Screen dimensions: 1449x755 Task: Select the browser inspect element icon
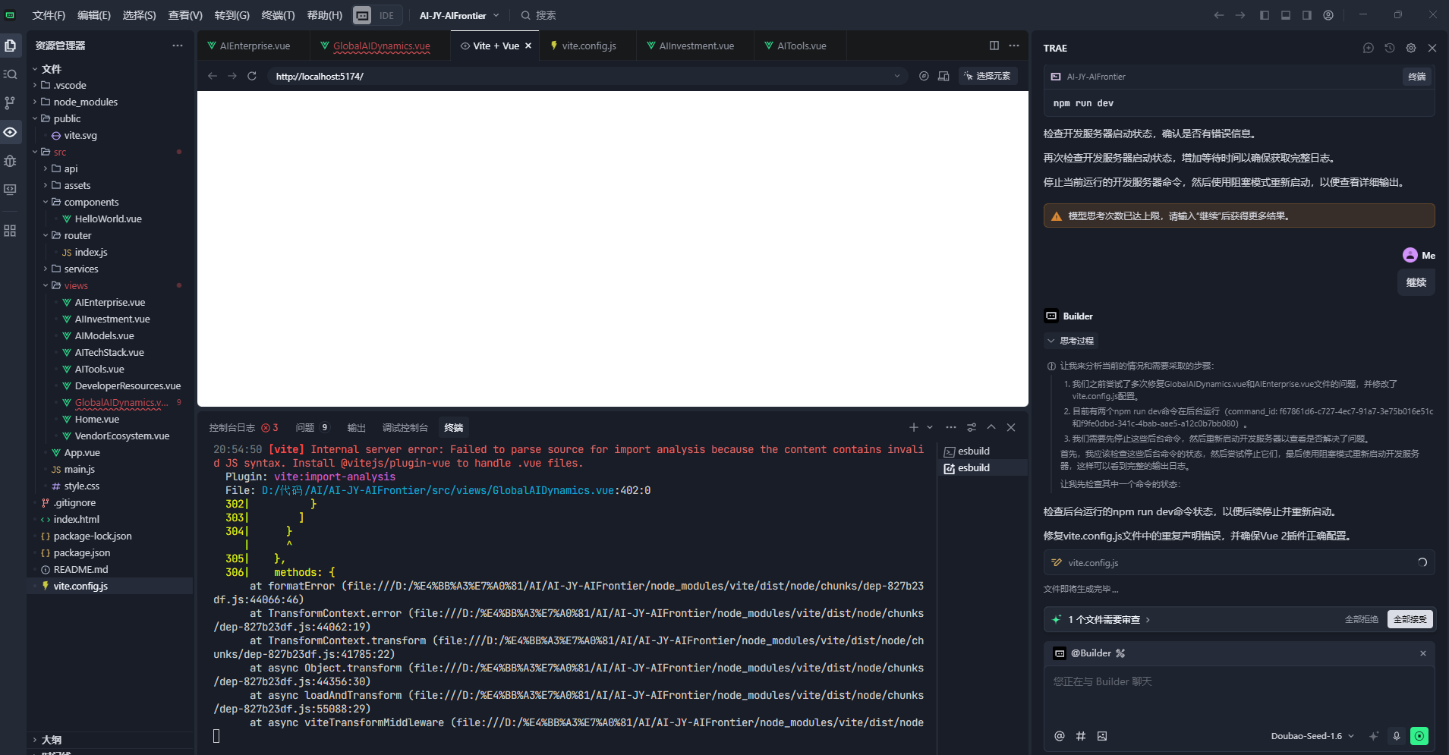point(986,76)
